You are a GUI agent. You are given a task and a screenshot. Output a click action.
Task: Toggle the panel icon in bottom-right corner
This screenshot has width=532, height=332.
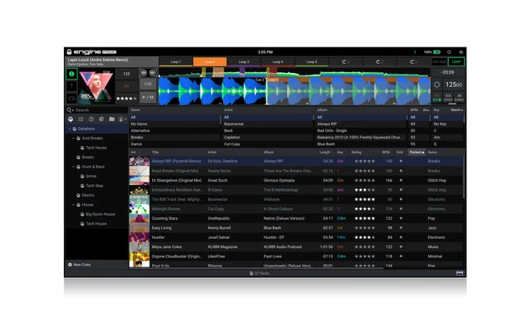pos(460,273)
